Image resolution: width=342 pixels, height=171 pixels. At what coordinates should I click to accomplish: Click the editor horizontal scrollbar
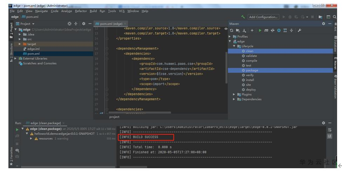(x=140, y=113)
